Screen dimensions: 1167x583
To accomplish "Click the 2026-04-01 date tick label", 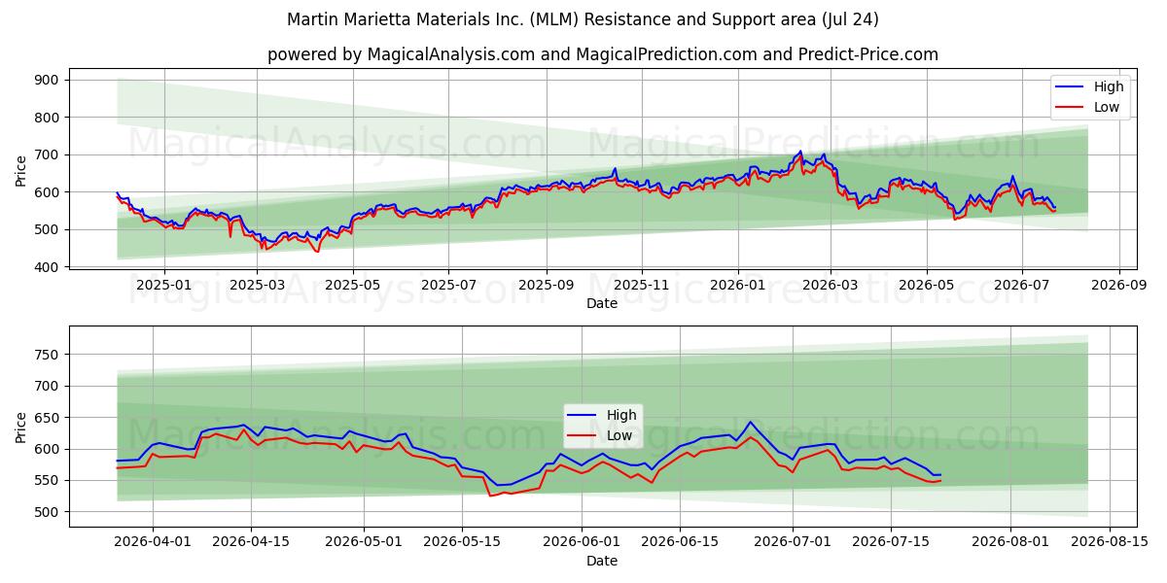I will 153,541.
